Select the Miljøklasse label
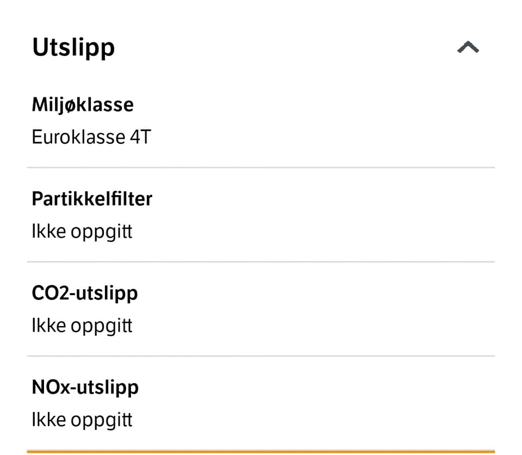522x455 pixels. (83, 104)
